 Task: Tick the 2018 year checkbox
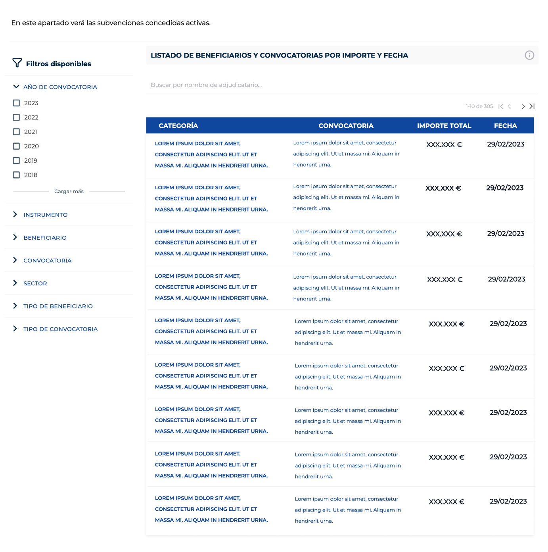[x=16, y=175]
